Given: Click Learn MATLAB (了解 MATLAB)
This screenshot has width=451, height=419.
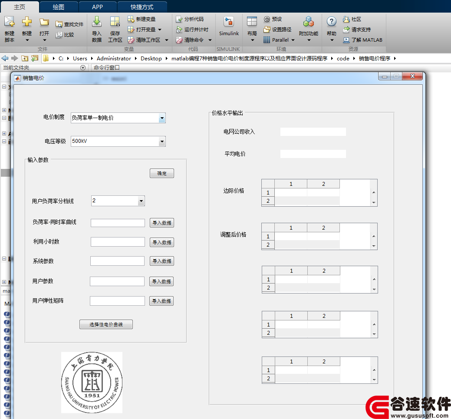Looking at the screenshot, I should 362,40.
